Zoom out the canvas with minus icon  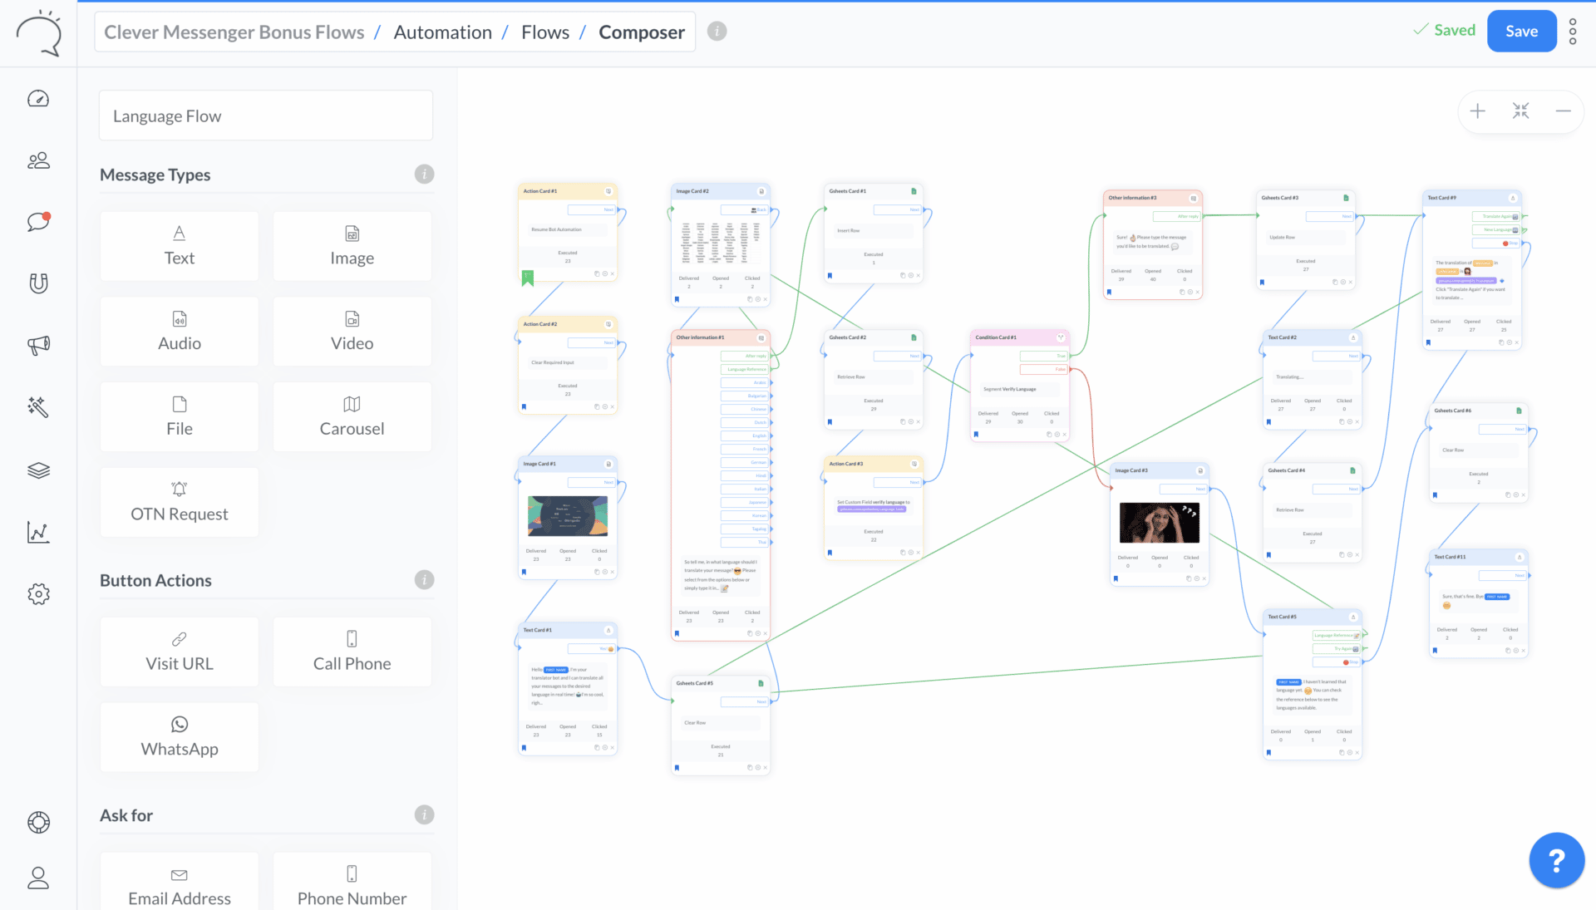(1563, 111)
